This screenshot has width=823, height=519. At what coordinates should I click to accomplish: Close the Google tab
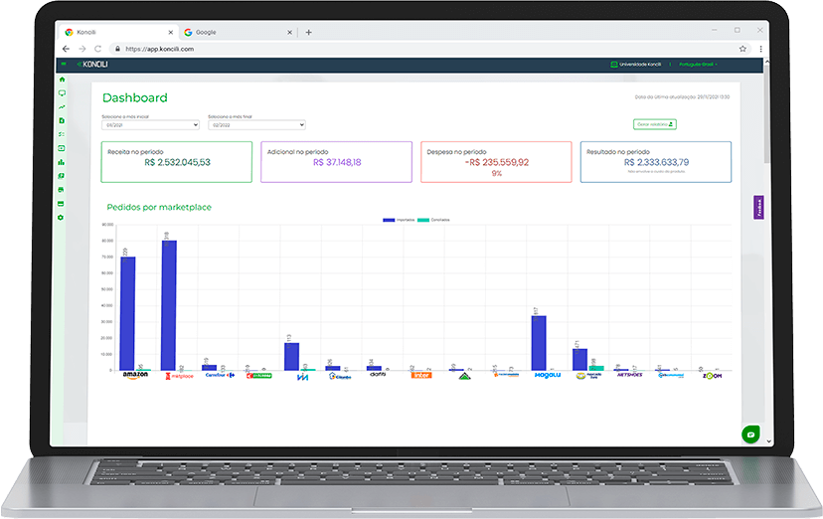click(289, 33)
